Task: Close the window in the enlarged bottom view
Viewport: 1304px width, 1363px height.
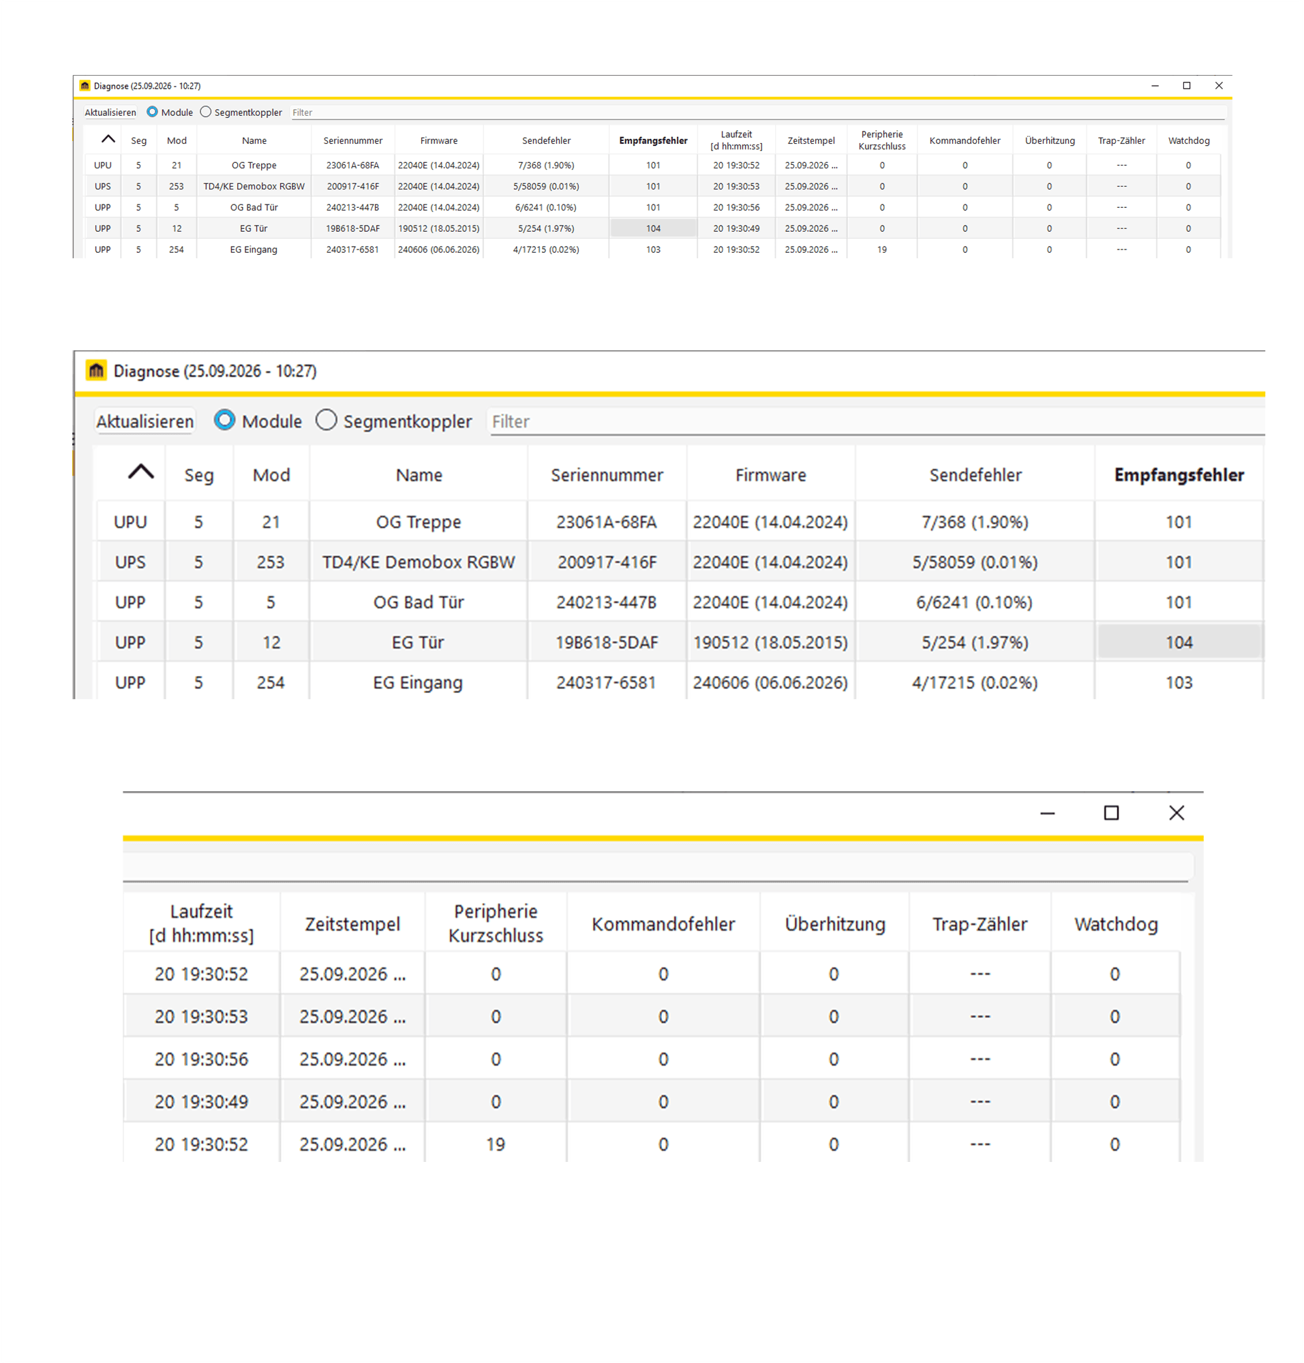Action: pyautogui.click(x=1176, y=812)
